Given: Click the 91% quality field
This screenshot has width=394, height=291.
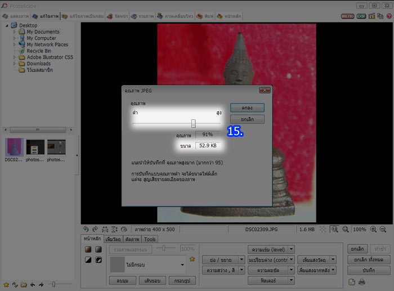Looking at the screenshot, I should tap(208, 135).
